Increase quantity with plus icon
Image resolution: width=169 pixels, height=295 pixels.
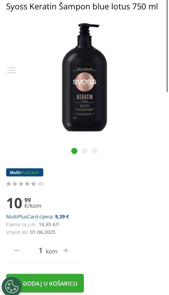pyautogui.click(x=66, y=250)
